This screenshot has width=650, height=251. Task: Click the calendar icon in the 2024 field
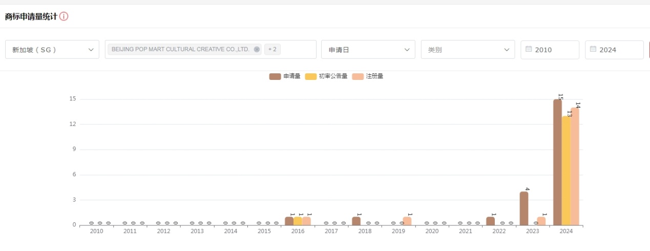tap(593, 49)
